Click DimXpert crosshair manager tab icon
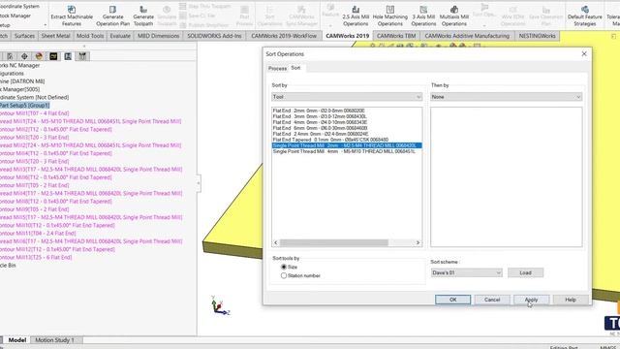This screenshot has width=620, height=349. (24, 56)
